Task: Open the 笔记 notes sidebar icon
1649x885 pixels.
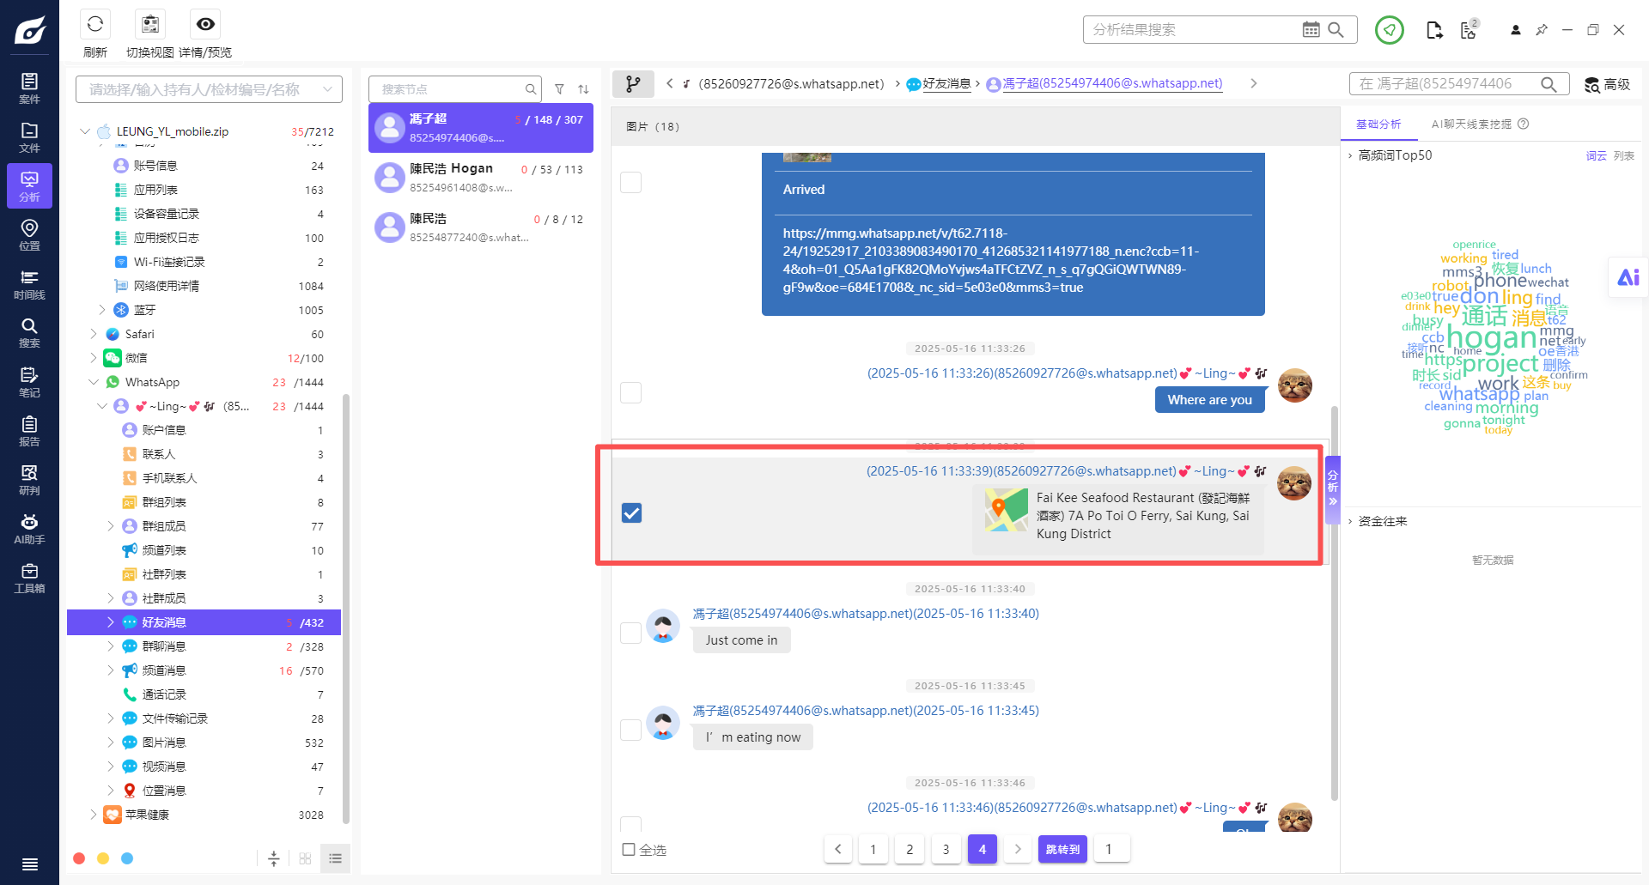Action: click(x=29, y=381)
